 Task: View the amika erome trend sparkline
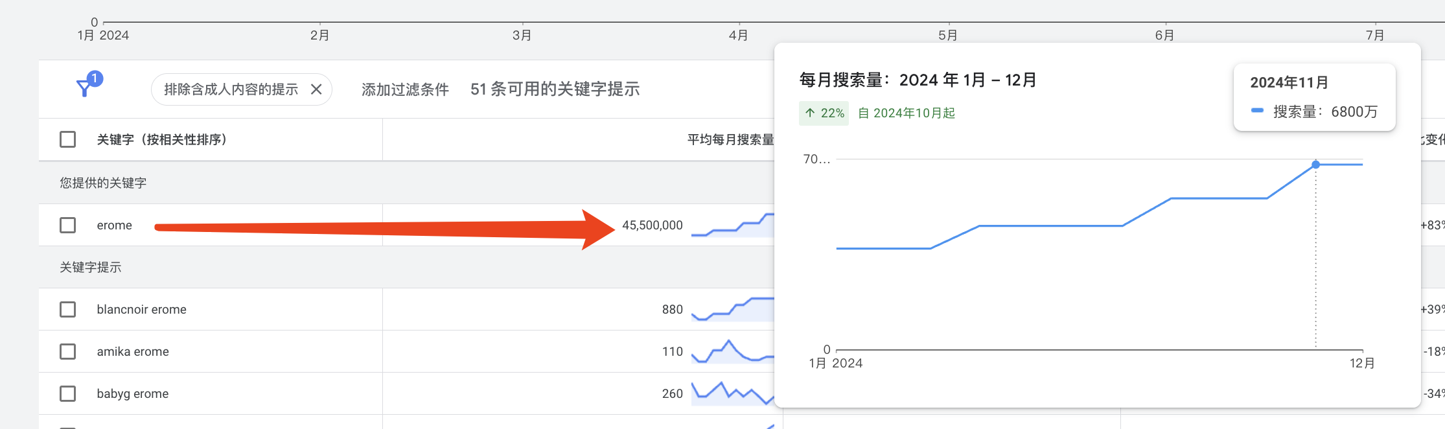[x=733, y=351]
